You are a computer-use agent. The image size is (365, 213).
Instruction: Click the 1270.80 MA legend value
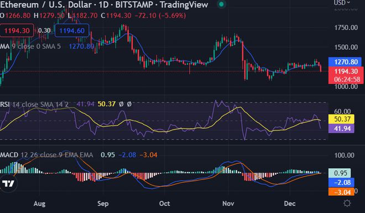point(81,46)
